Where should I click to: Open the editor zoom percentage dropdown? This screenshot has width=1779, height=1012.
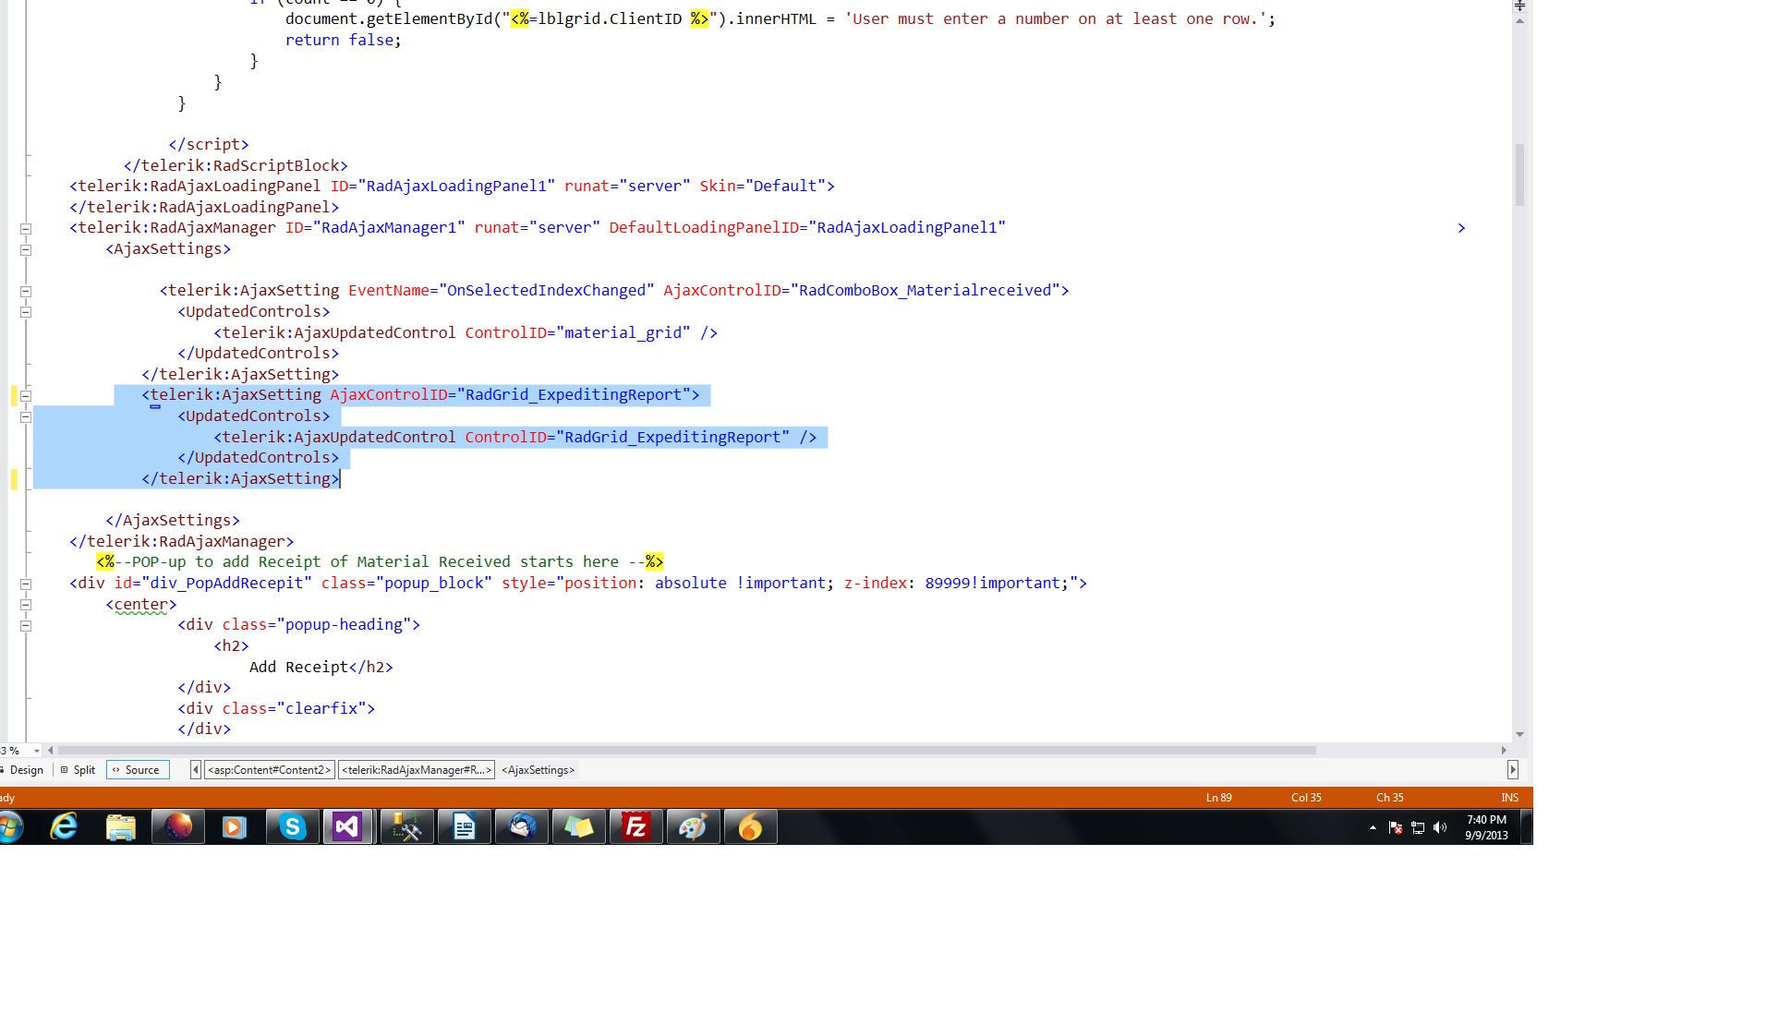(x=37, y=751)
